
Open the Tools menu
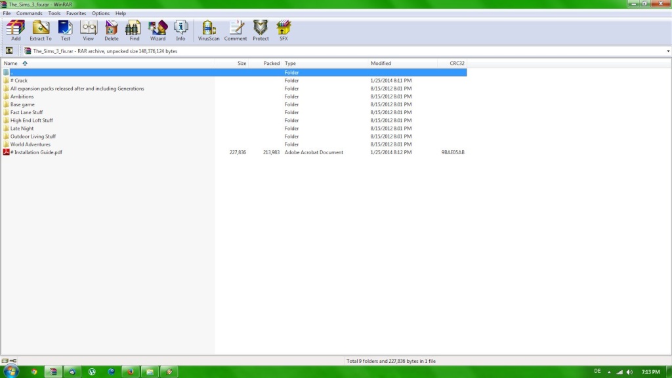pyautogui.click(x=54, y=13)
